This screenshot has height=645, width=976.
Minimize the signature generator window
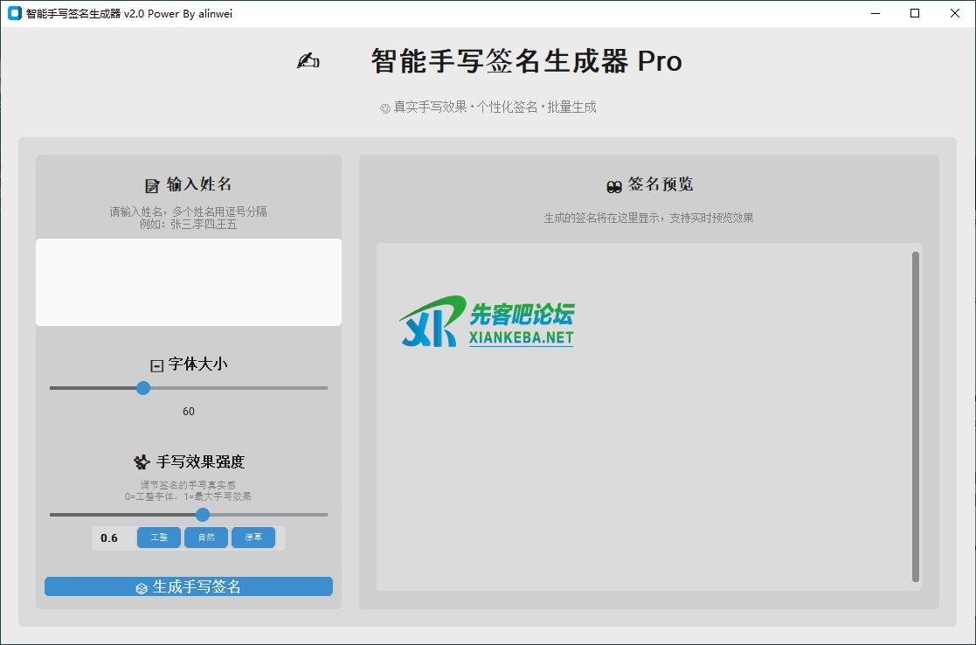point(875,13)
